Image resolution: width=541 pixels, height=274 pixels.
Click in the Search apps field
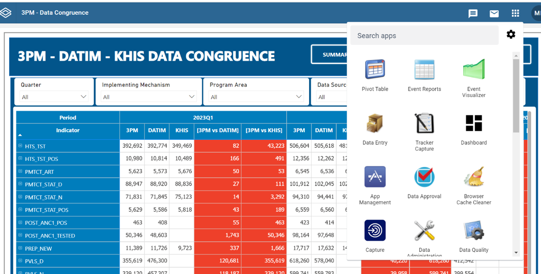pos(424,35)
